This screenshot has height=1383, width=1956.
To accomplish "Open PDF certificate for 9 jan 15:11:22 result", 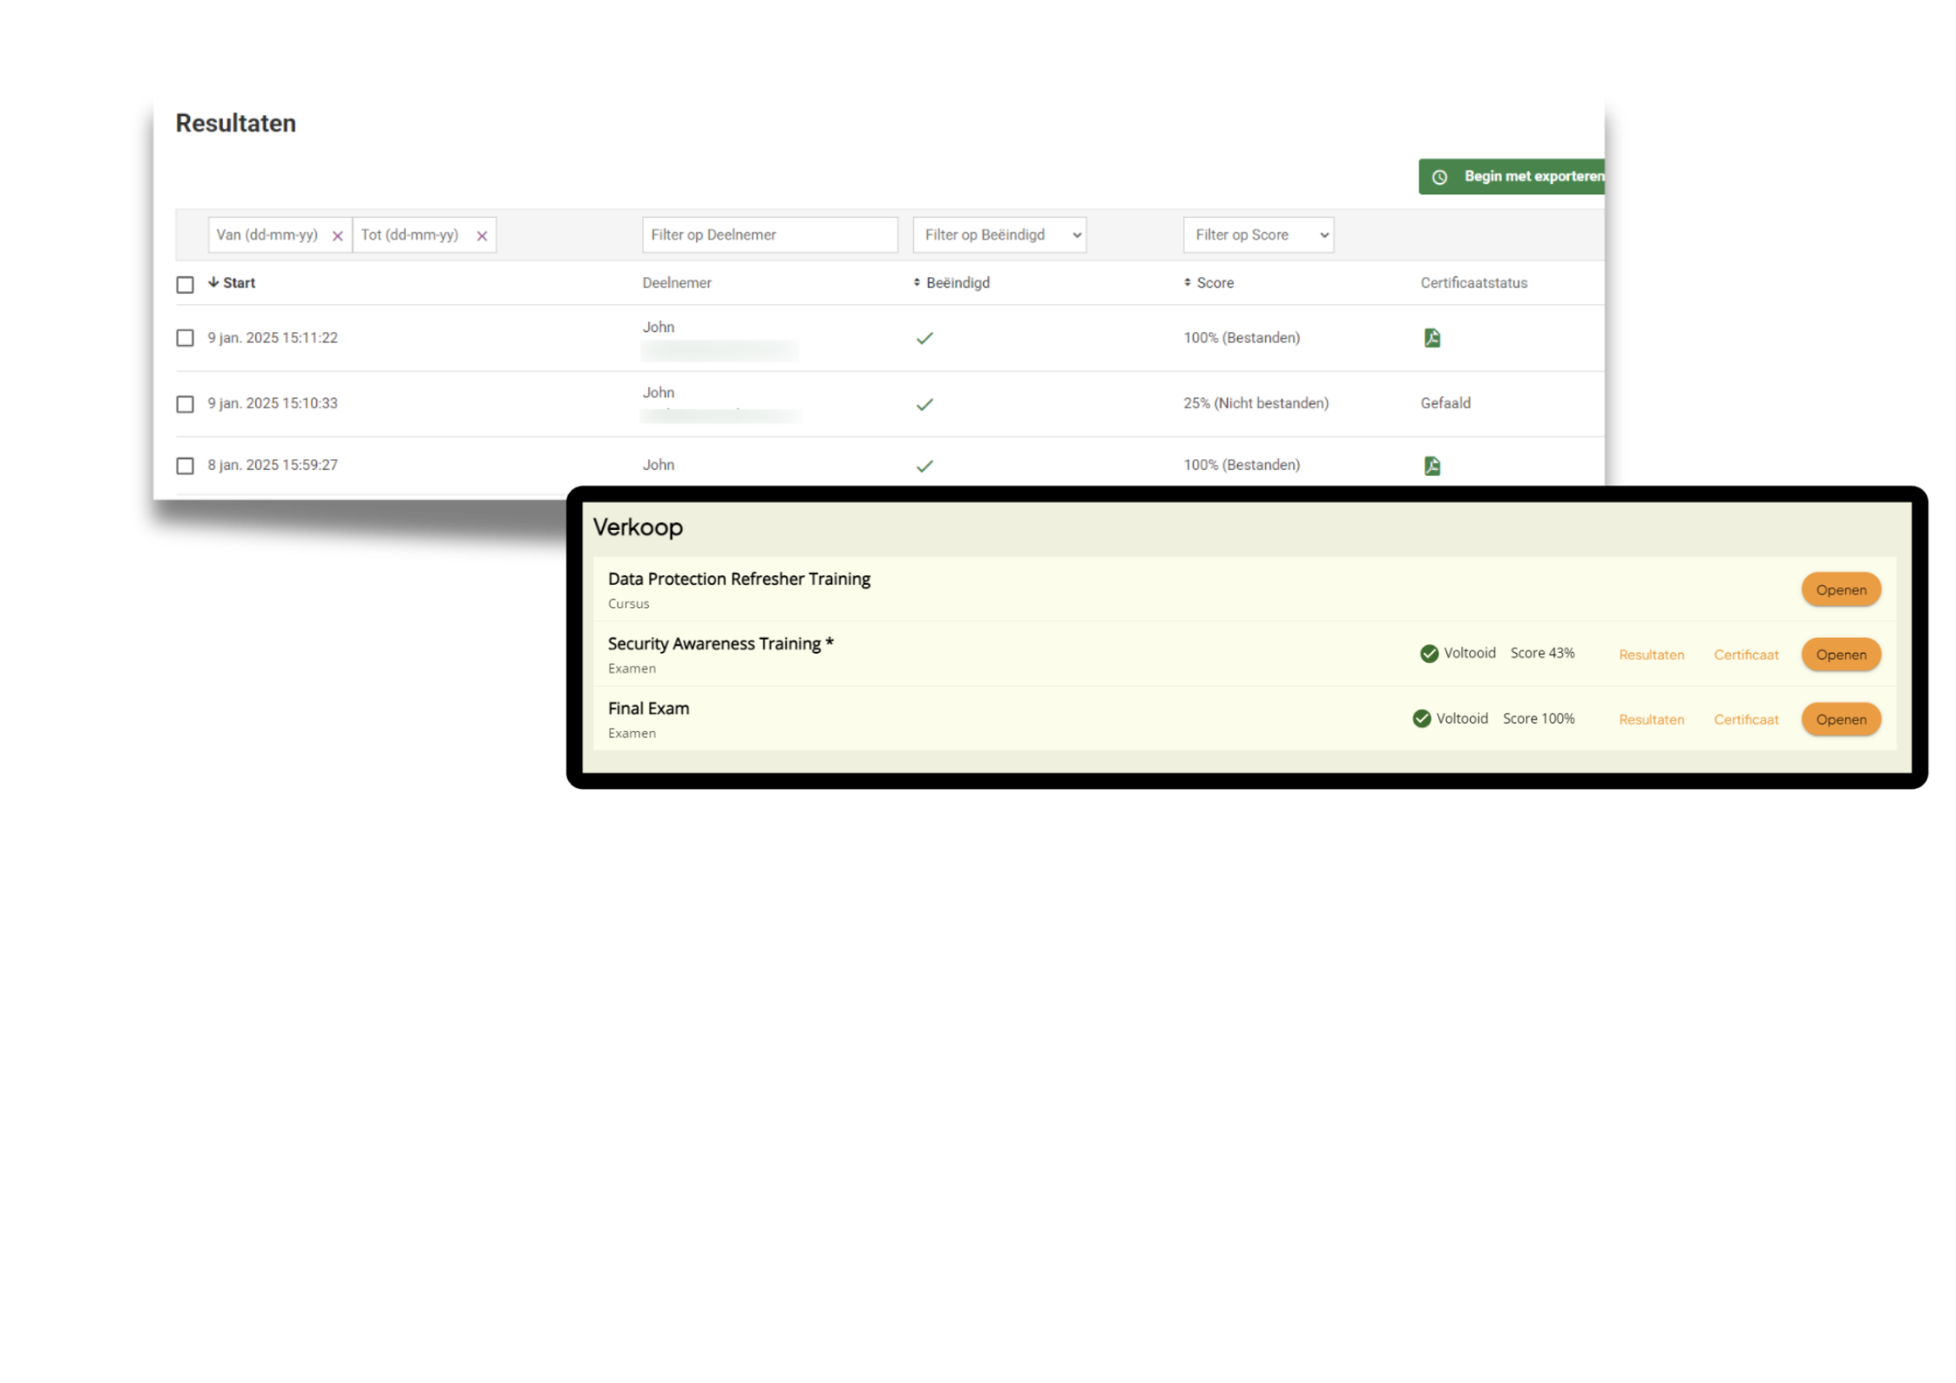I will (x=1431, y=338).
